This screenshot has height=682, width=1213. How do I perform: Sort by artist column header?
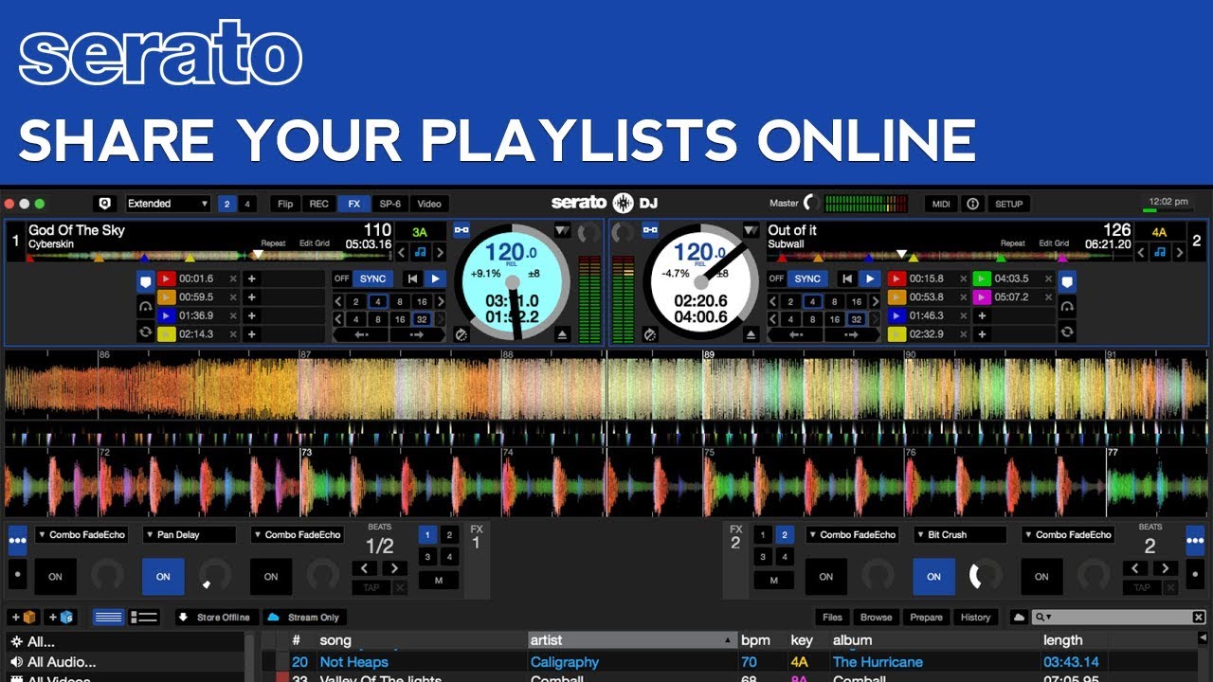click(x=633, y=640)
